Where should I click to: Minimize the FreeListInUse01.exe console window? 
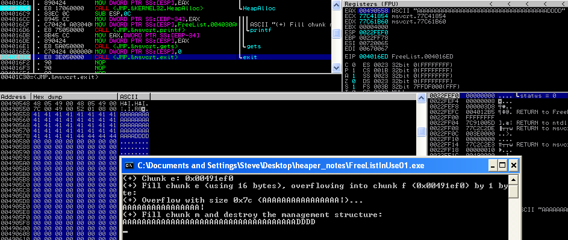click(x=492, y=166)
